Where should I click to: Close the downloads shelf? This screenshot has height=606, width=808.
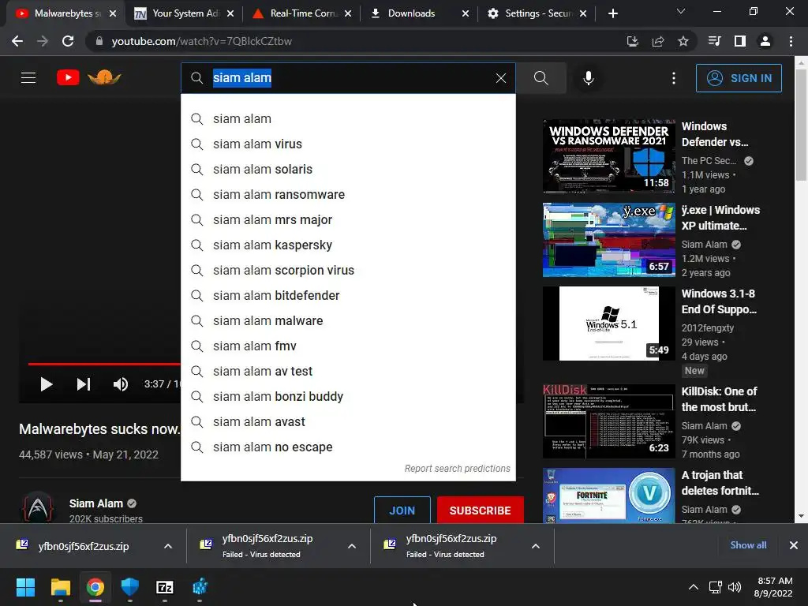(794, 545)
